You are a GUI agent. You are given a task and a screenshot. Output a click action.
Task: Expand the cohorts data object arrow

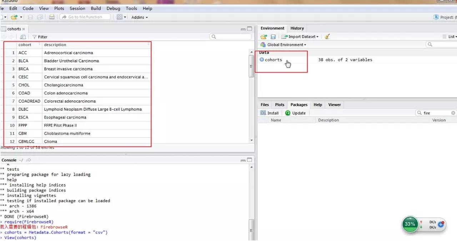click(262, 60)
